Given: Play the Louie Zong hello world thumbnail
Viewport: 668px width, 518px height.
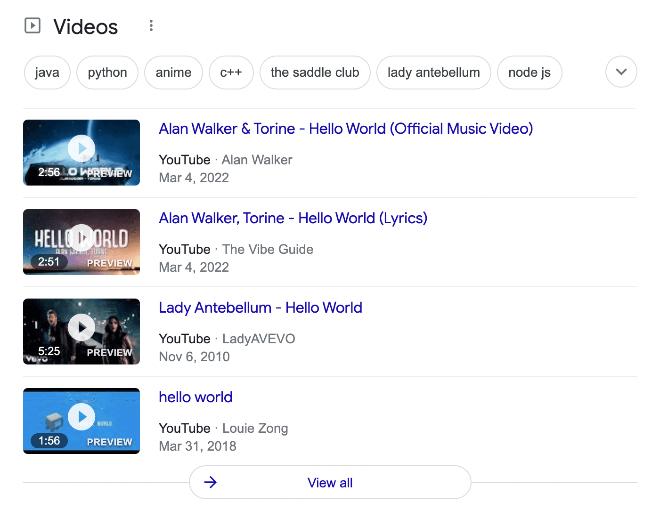Looking at the screenshot, I should 81,421.
